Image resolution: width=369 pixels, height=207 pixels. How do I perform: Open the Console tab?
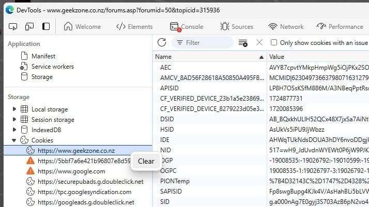(x=187, y=27)
